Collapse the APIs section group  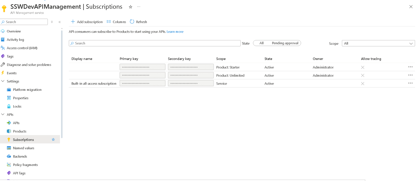pos(3,115)
